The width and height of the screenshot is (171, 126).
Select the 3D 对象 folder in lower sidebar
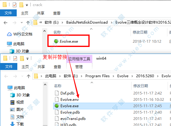click(20, 95)
